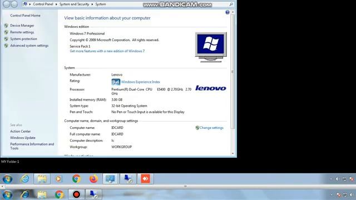This screenshot has width=356, height=200.
Task: Go back with the Back arrow button
Action: (x=7, y=4)
